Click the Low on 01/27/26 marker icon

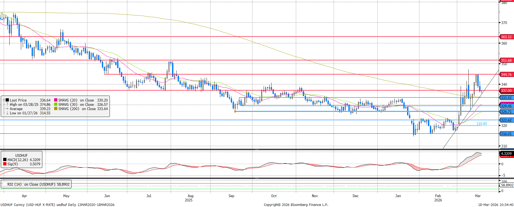[7, 113]
